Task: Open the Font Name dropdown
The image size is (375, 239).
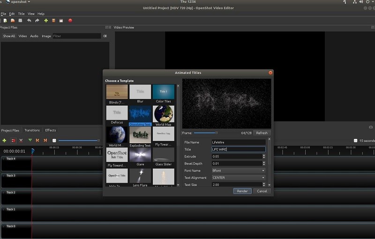Action: click(239, 170)
